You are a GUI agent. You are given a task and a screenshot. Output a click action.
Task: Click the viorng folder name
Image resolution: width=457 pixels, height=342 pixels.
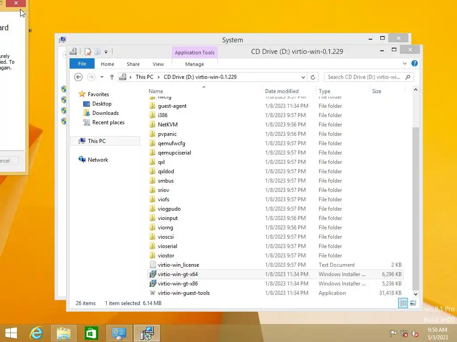165,228
